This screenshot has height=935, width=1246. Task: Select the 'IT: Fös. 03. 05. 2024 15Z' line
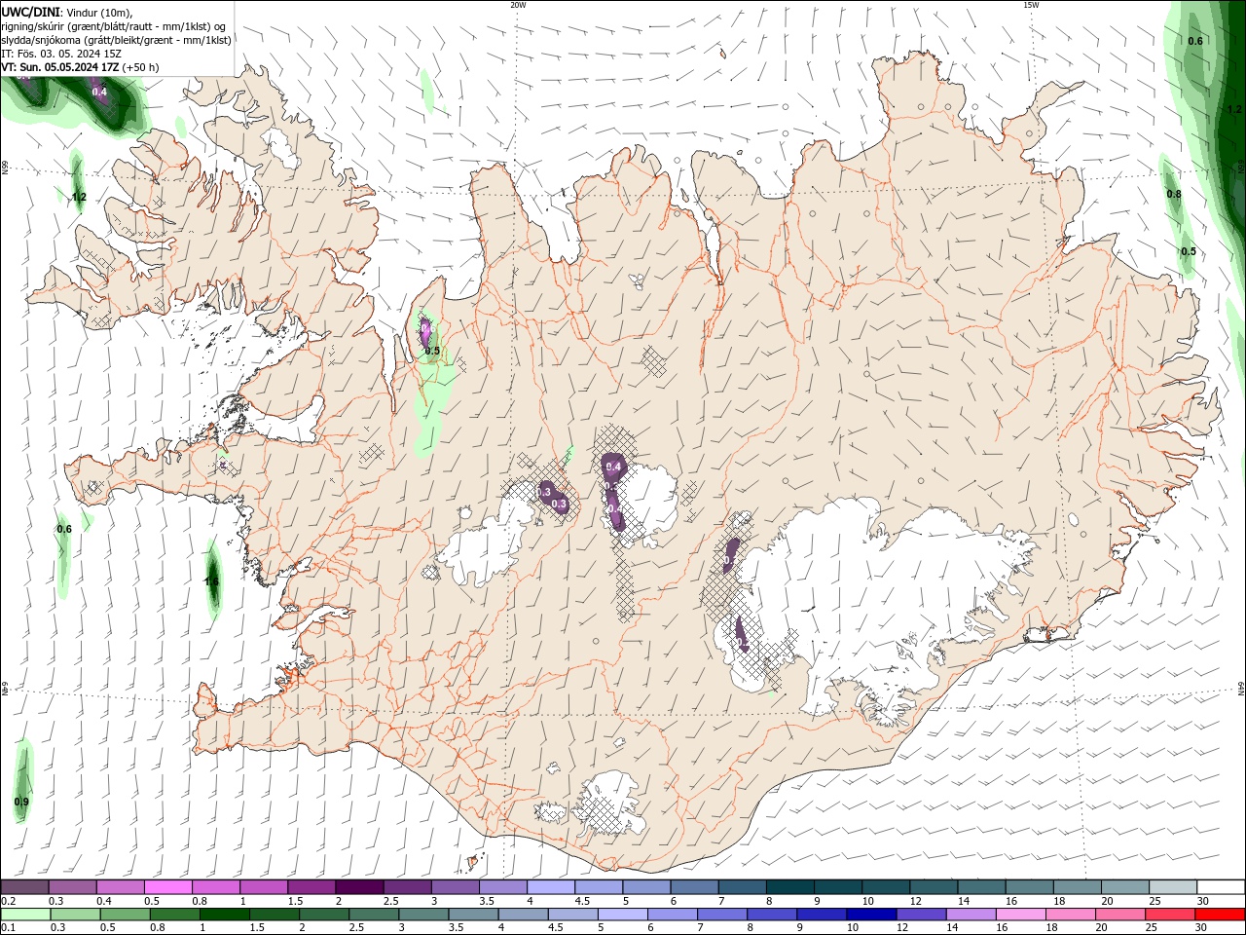[61, 54]
